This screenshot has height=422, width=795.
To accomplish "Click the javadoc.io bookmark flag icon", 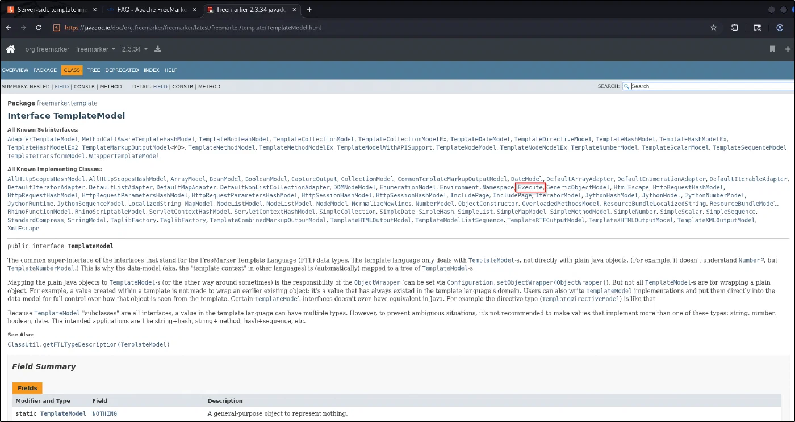I will coord(772,49).
